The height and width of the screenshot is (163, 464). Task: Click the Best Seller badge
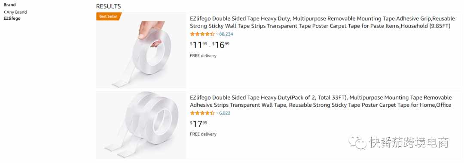(x=108, y=16)
